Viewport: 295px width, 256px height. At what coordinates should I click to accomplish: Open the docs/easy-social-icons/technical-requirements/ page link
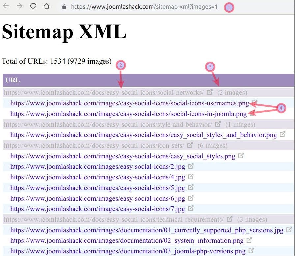click(x=114, y=219)
